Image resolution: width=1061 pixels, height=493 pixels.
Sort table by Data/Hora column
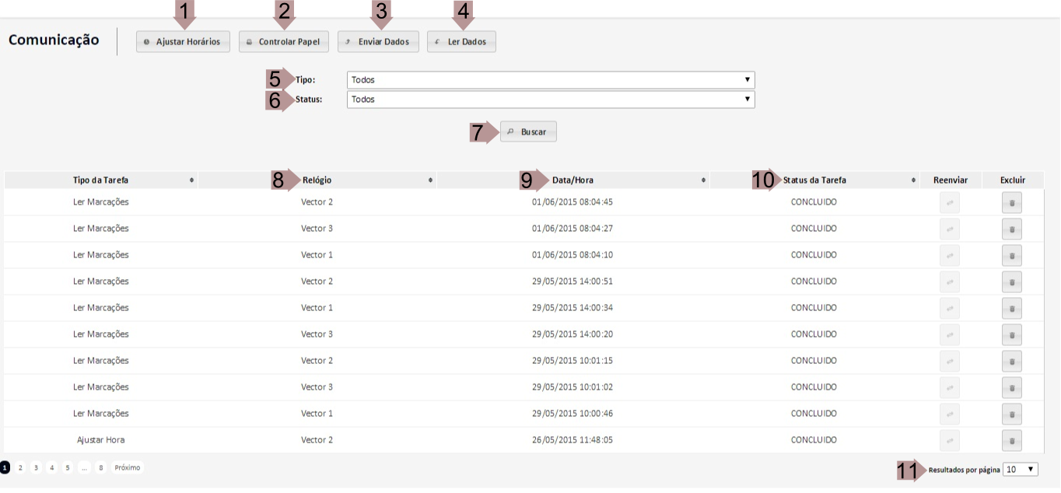click(x=573, y=180)
